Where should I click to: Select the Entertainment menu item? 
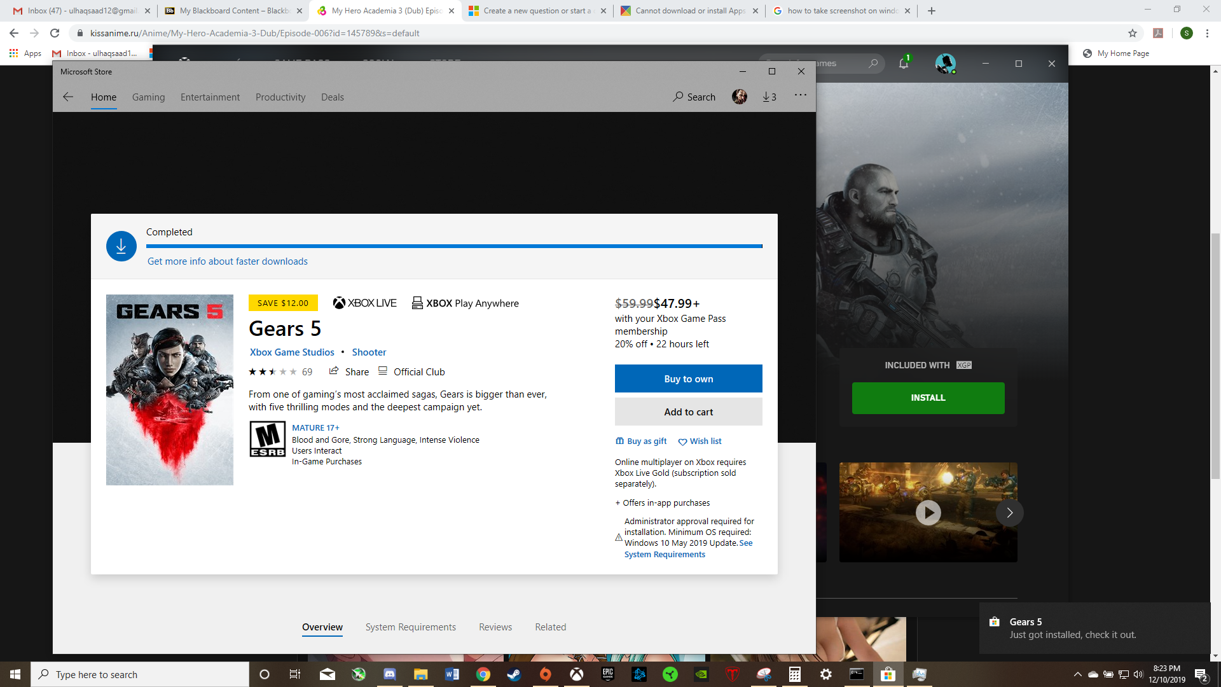tap(210, 97)
